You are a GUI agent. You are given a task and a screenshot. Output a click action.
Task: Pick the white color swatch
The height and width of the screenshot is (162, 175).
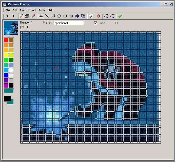point(11,70)
